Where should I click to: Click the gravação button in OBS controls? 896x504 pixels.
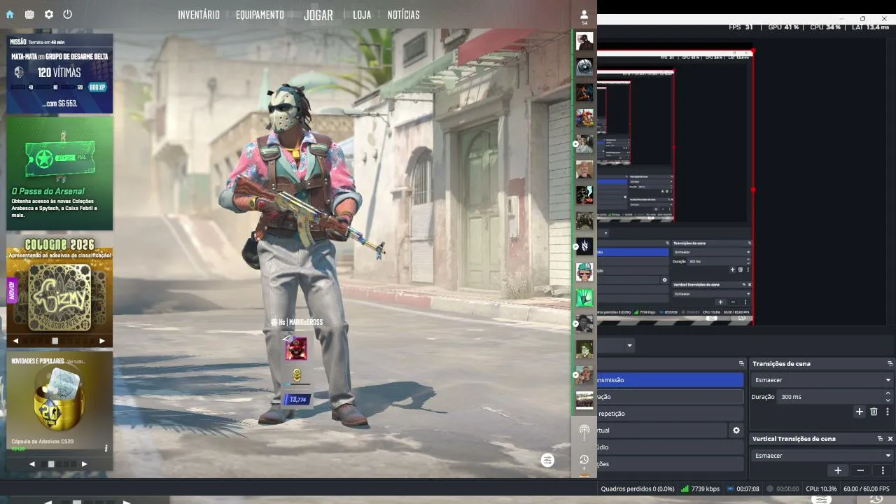coord(670,396)
